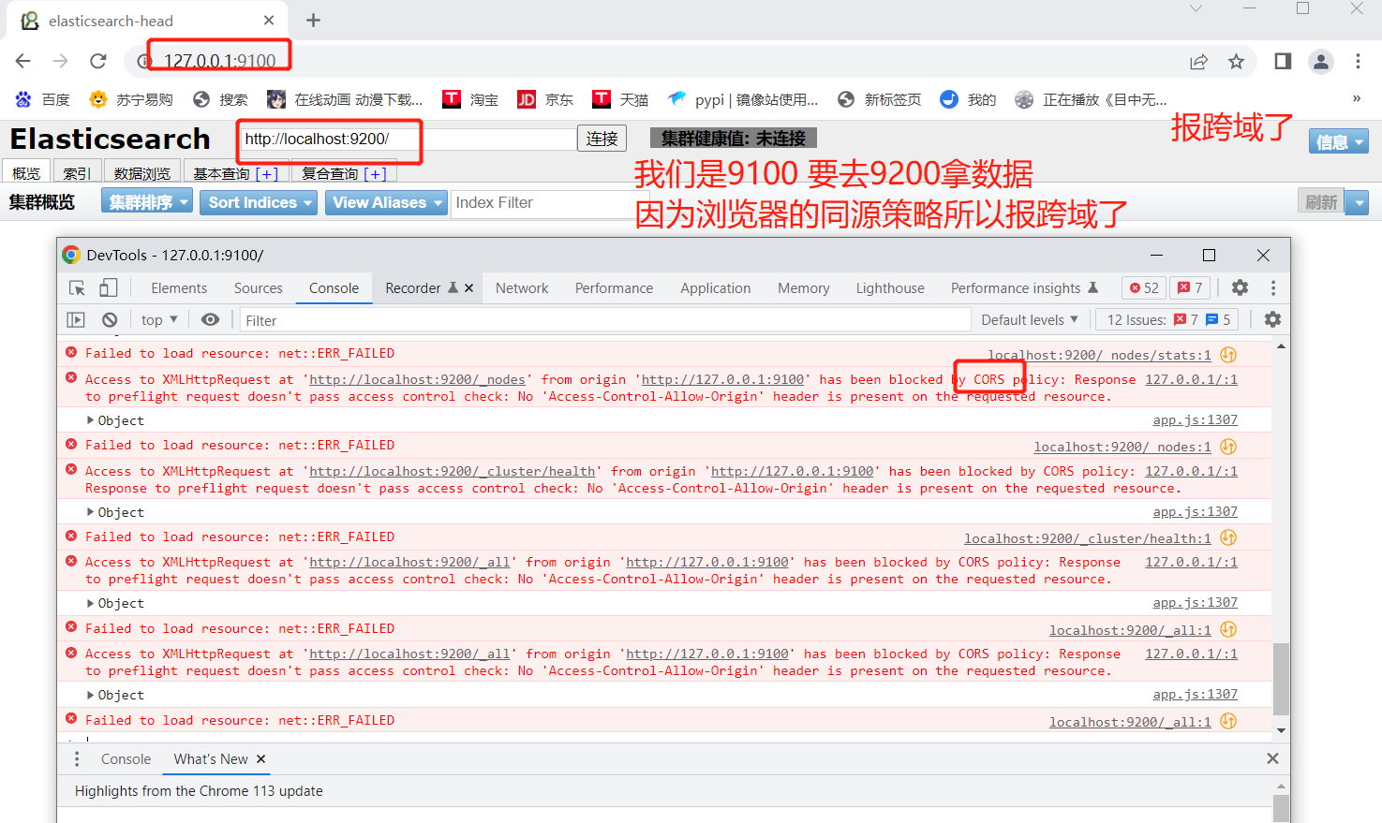Screen dimensions: 1382x823
Task: Open DevTools Memory tab
Action: click(x=804, y=288)
